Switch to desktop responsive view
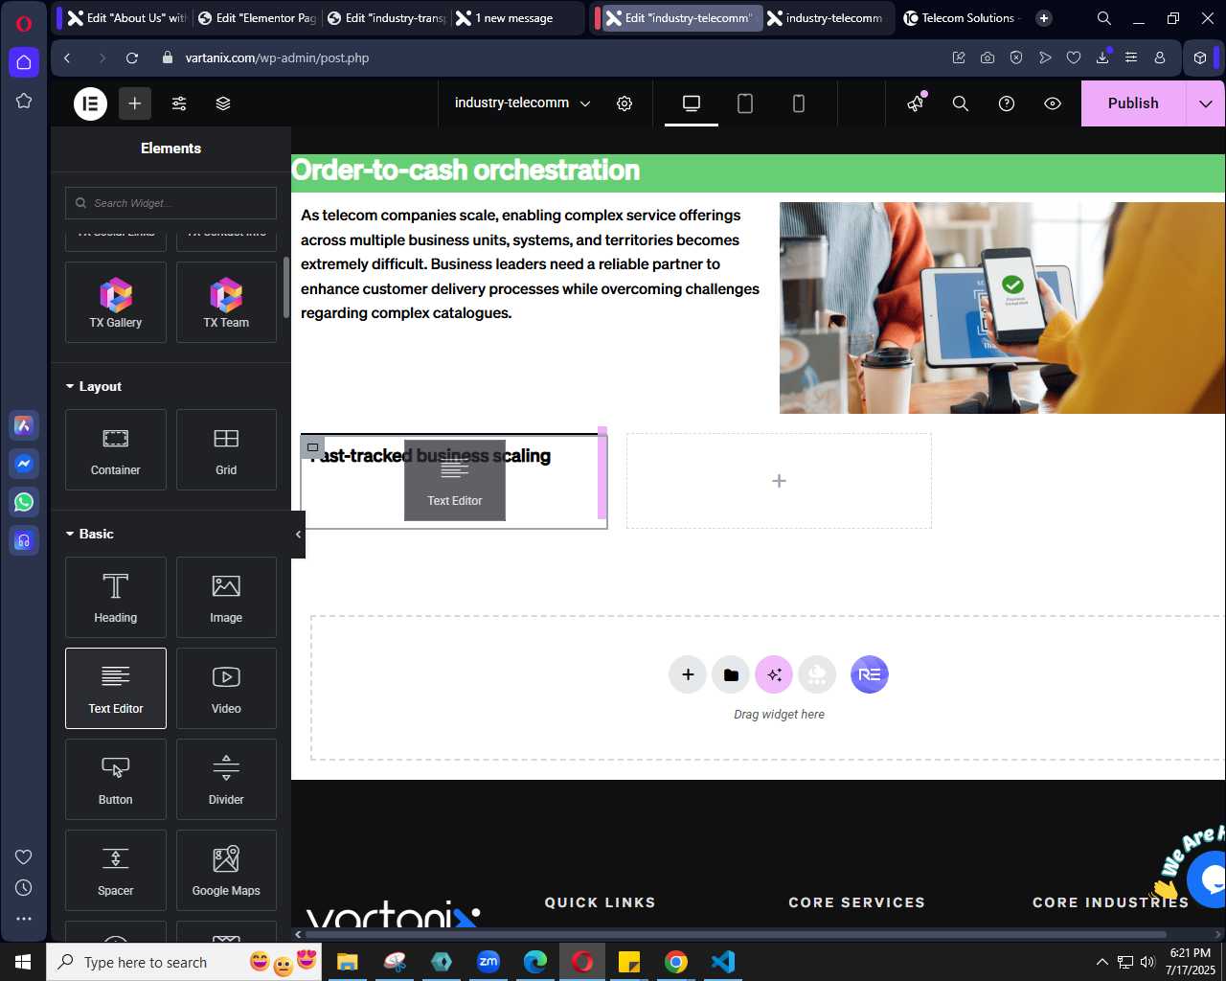 [x=692, y=103]
